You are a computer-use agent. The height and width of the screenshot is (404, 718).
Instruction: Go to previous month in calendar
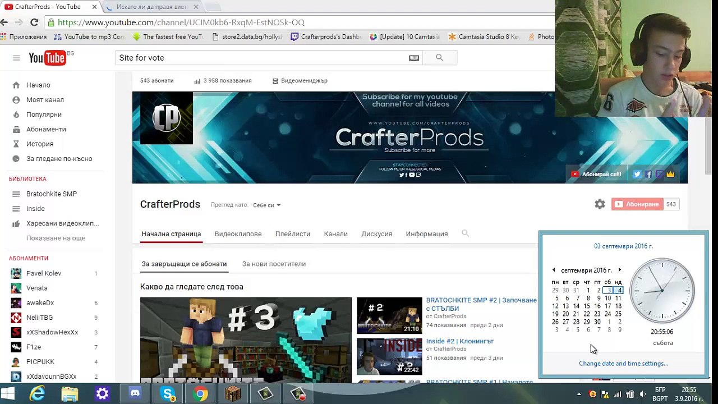(x=554, y=270)
